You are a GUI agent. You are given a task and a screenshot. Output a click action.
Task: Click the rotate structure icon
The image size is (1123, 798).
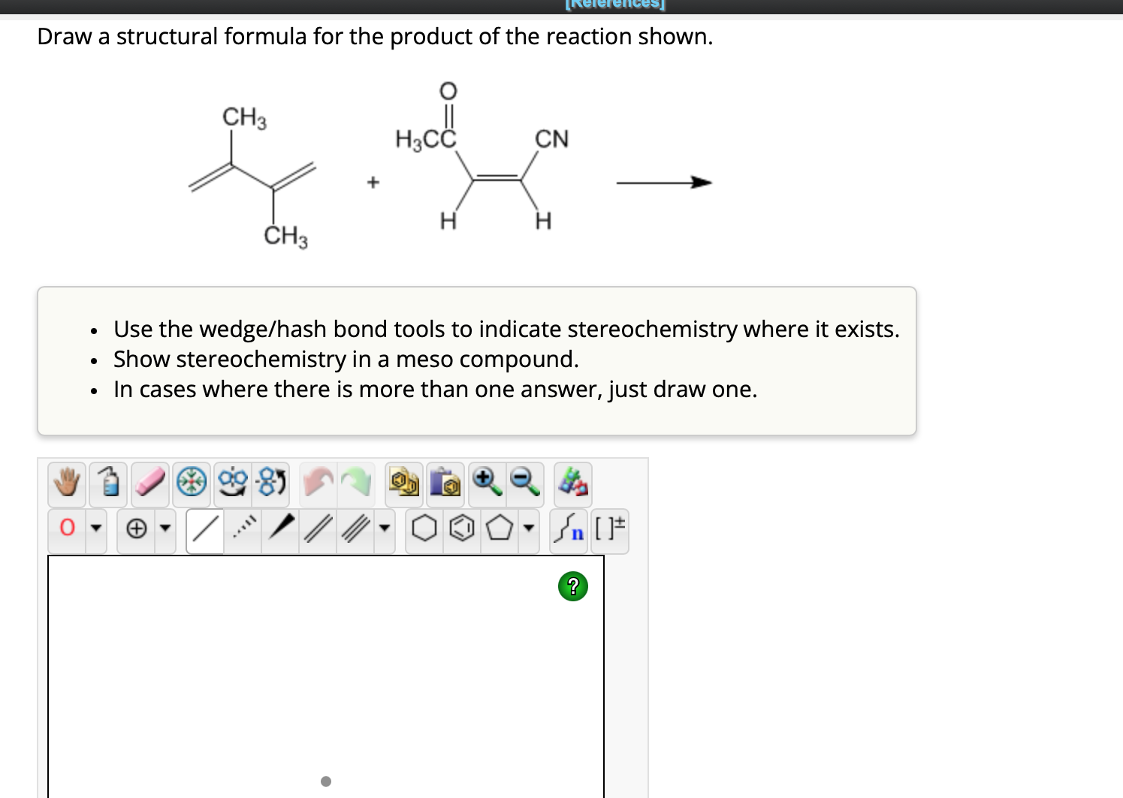(x=270, y=483)
